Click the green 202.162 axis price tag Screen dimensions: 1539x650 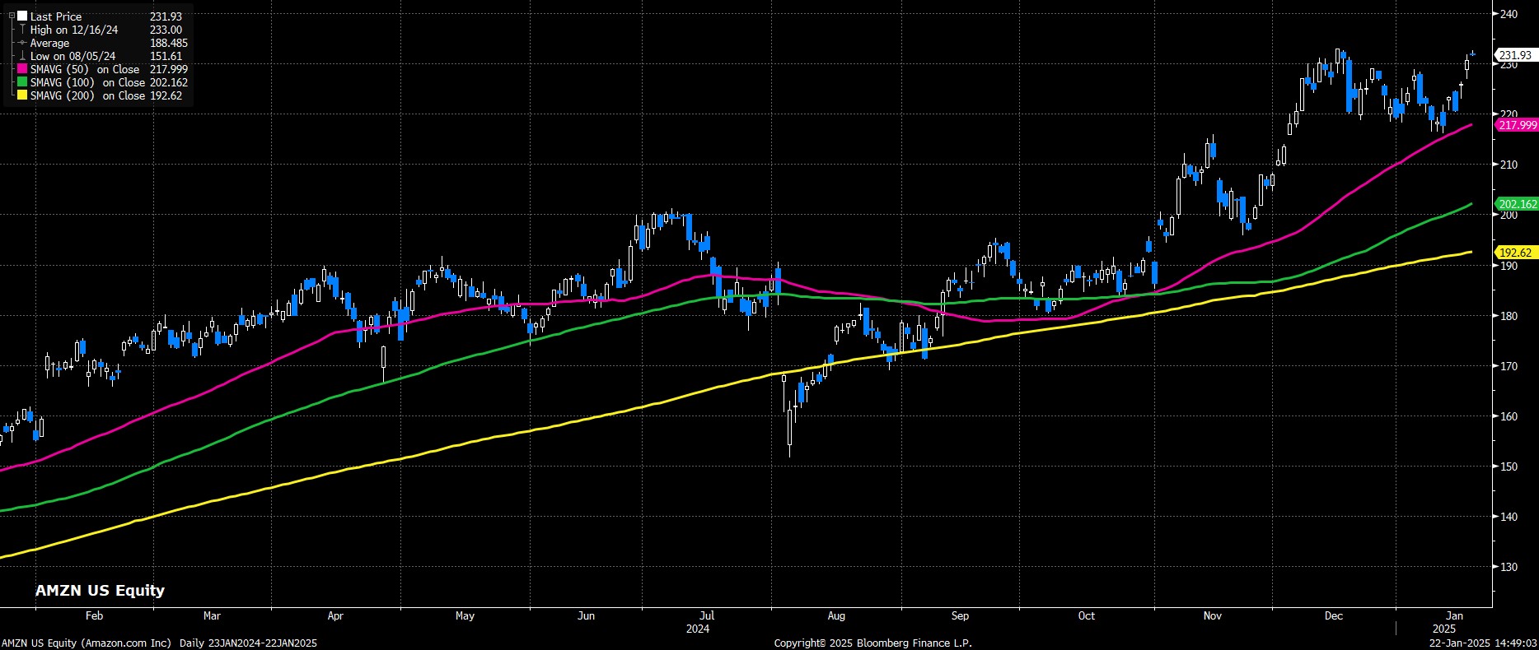click(1517, 204)
